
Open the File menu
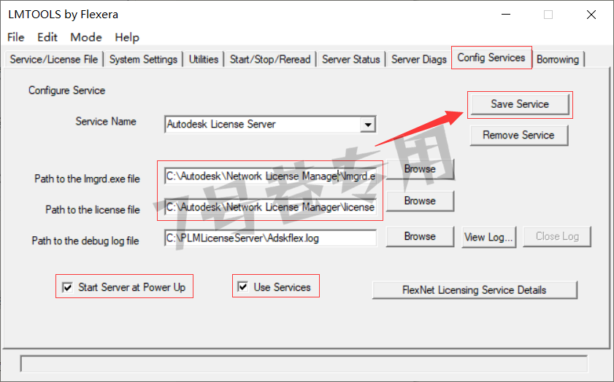click(15, 37)
